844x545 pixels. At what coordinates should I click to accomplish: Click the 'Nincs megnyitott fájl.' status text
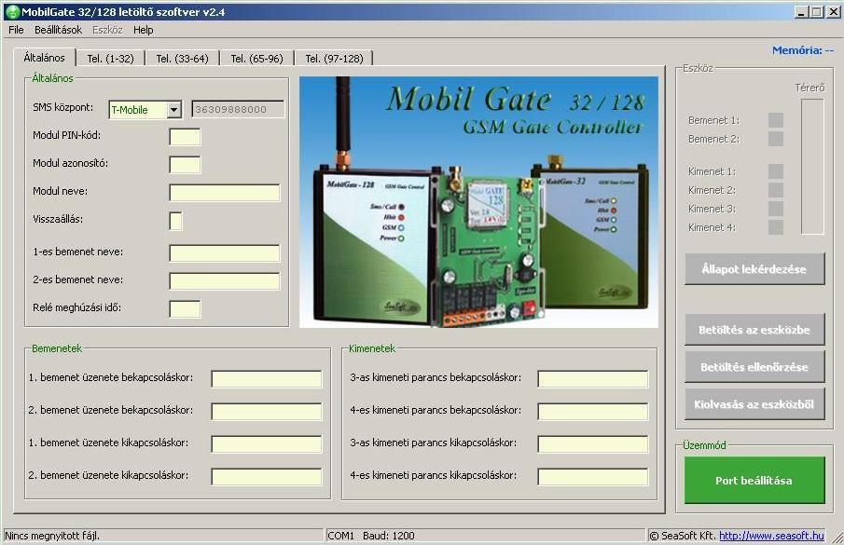point(52,536)
